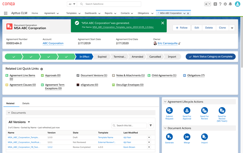Select the Cancelled status stage
Viewport: 243px width, 153px height.
pyautogui.click(x=155, y=57)
